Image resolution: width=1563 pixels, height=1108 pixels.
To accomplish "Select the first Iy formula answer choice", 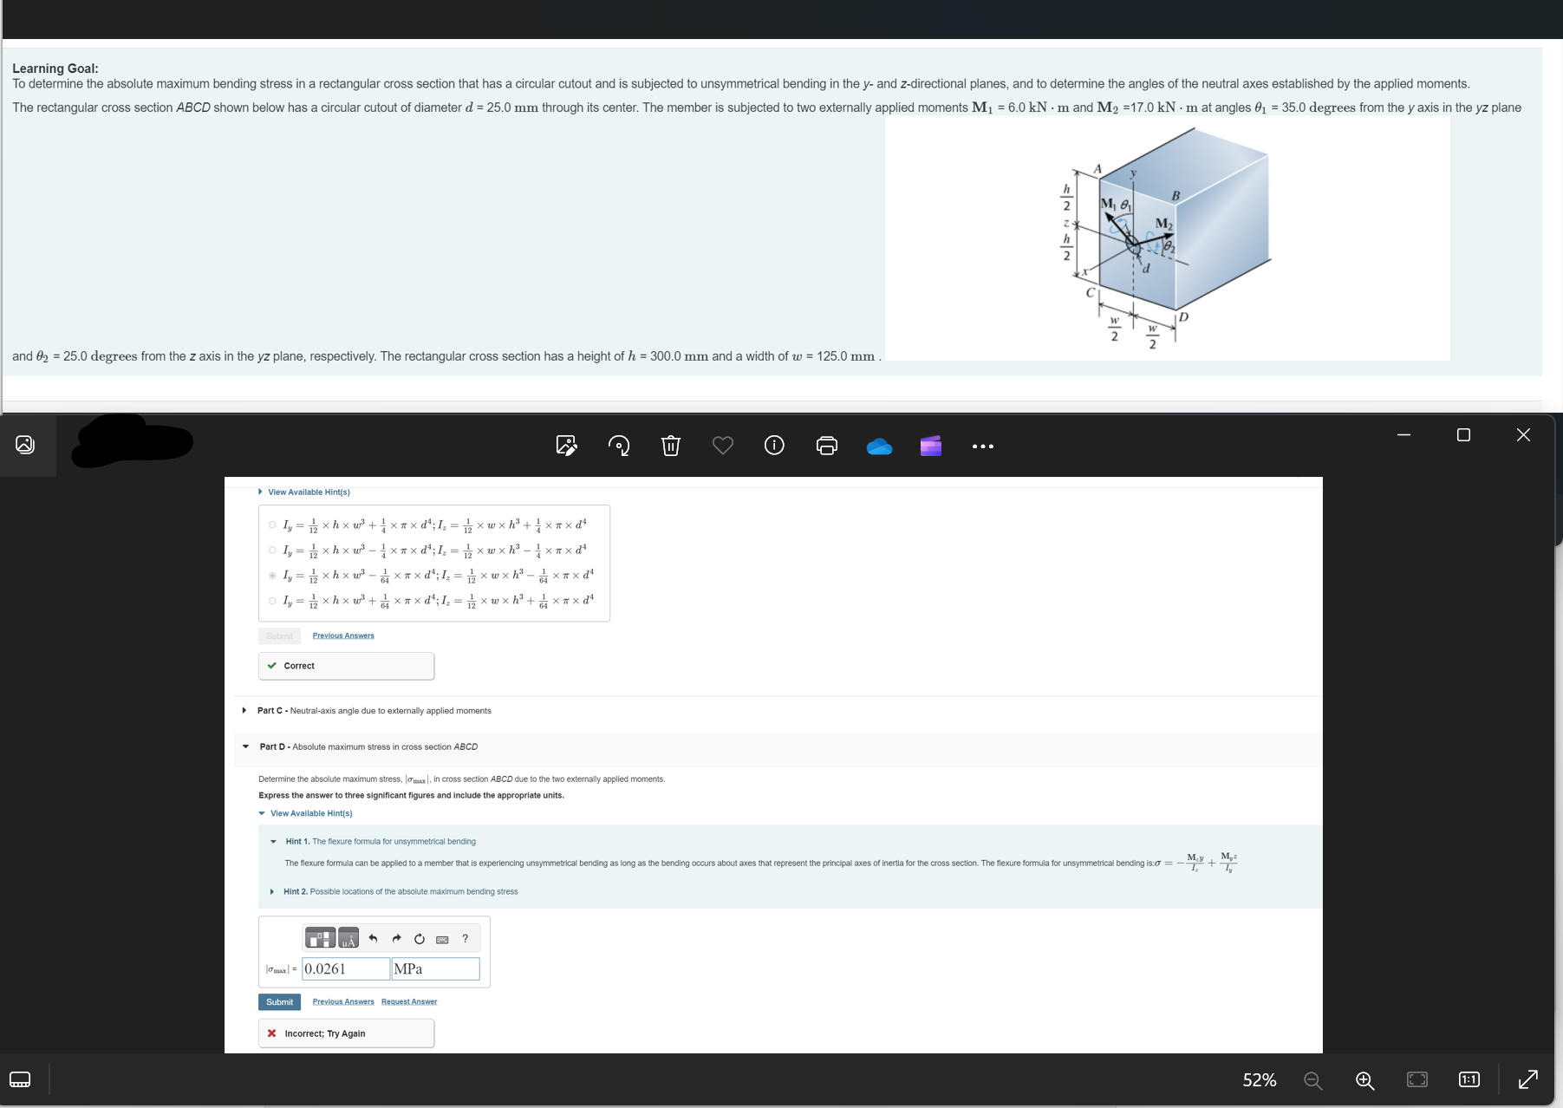I will [x=271, y=524].
